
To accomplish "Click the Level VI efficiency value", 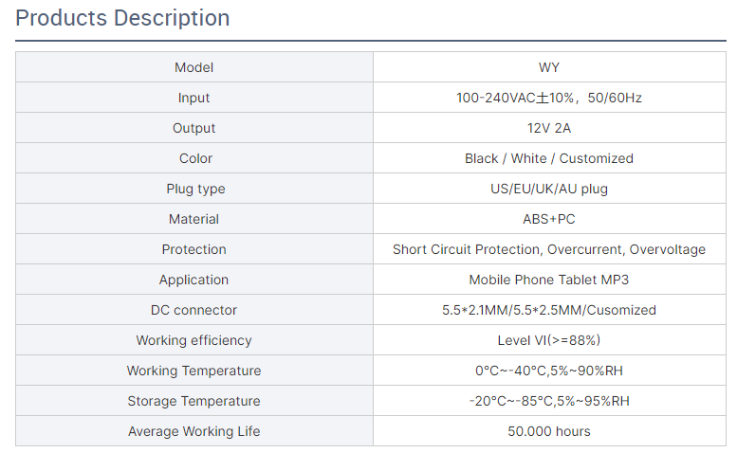I will 549,340.
